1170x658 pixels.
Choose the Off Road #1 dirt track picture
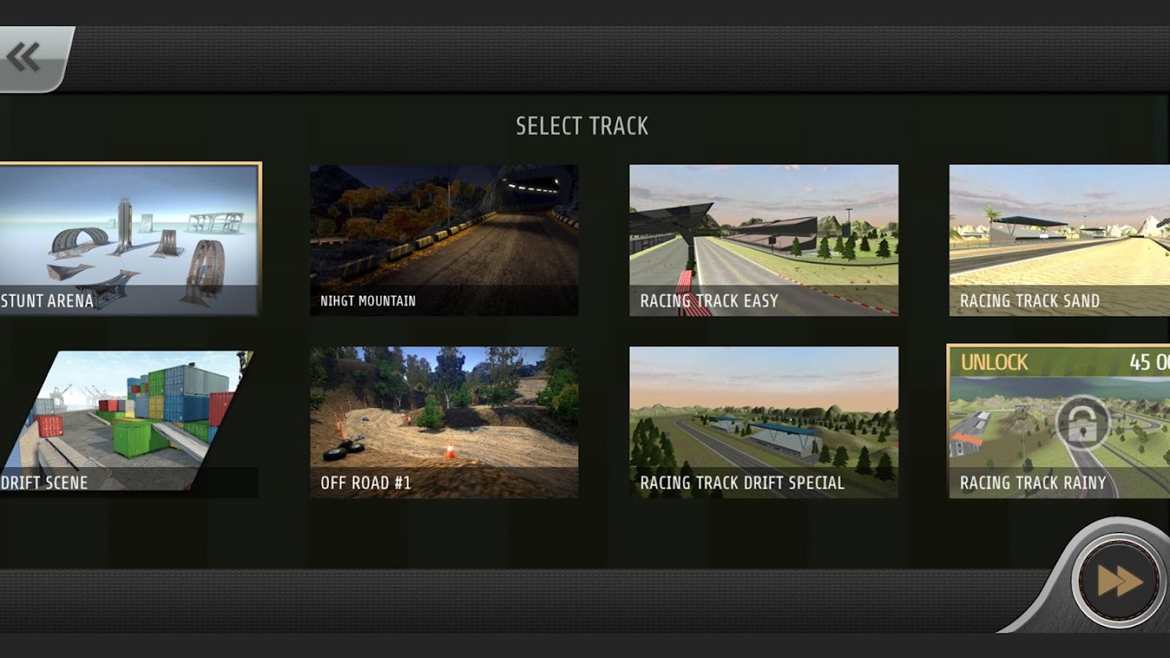pyautogui.click(x=444, y=422)
